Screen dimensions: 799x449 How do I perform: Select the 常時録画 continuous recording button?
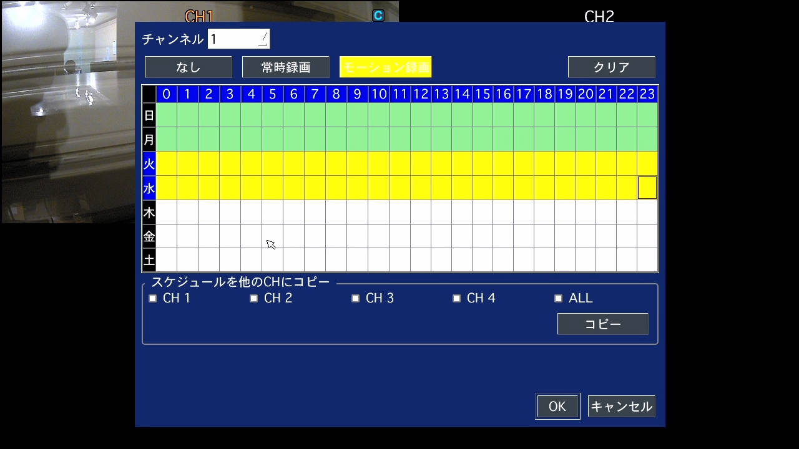click(x=286, y=67)
